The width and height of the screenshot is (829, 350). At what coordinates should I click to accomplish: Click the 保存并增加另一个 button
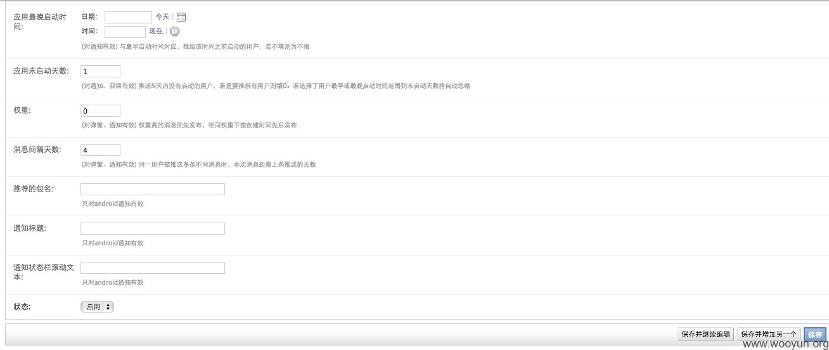[769, 334]
